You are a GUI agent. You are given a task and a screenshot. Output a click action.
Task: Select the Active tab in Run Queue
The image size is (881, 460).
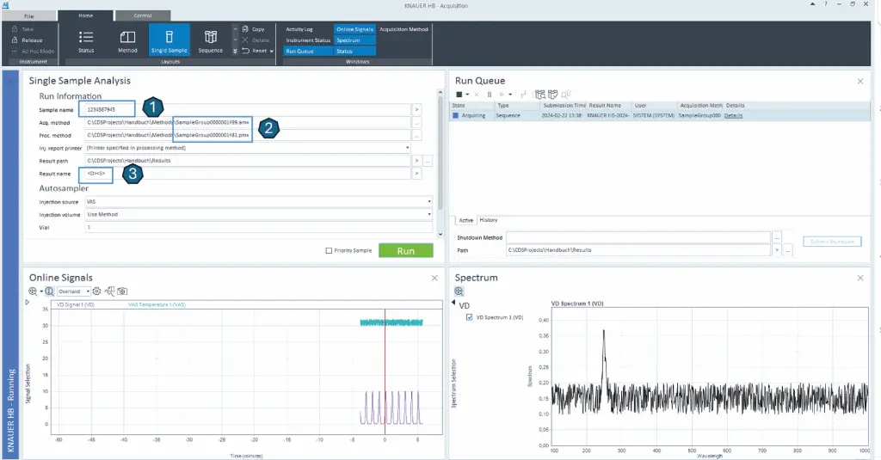click(465, 220)
